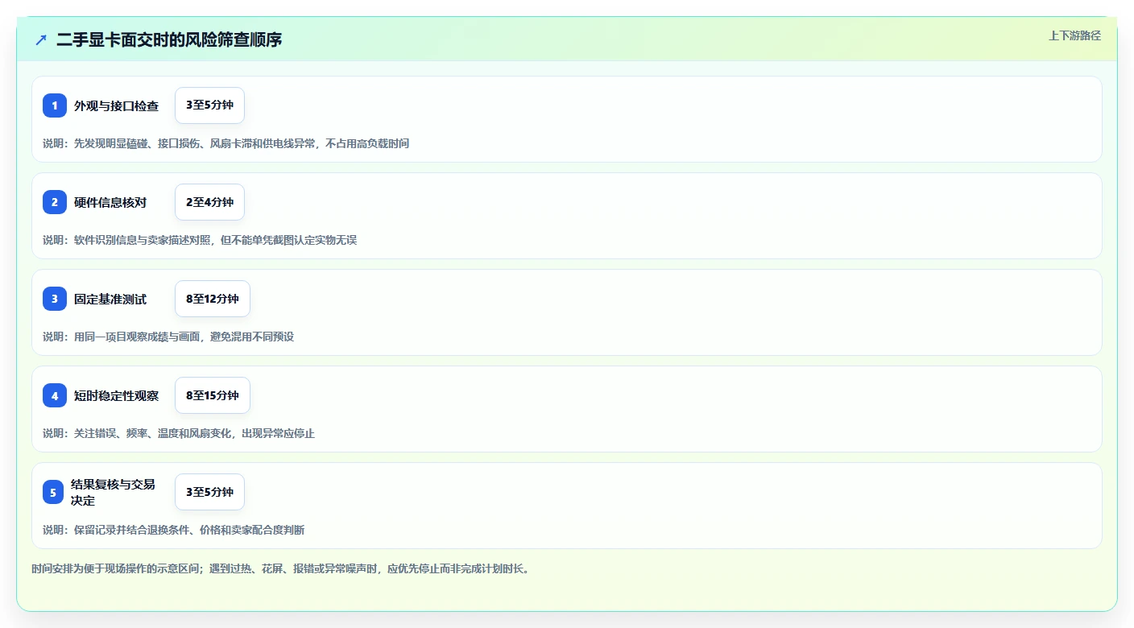The width and height of the screenshot is (1134, 628).
Task: Select the 硬件信息核对 step title
Action: 110,202
